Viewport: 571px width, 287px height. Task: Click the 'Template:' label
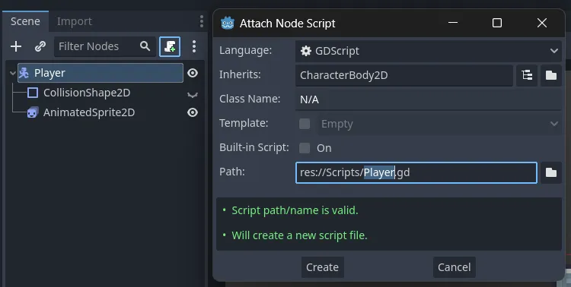click(x=244, y=123)
